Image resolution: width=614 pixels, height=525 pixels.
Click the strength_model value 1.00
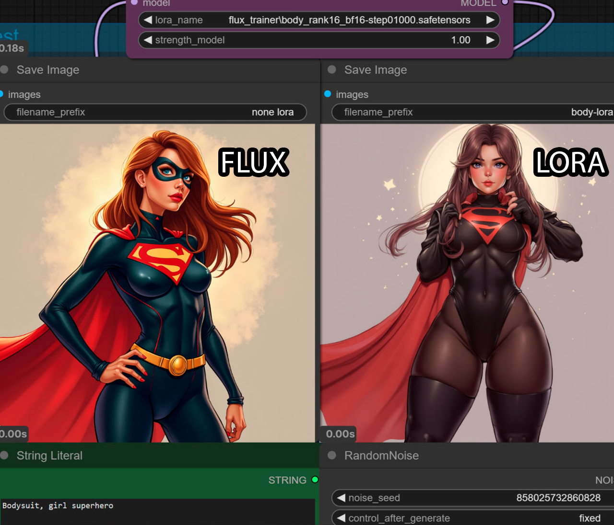pos(460,40)
